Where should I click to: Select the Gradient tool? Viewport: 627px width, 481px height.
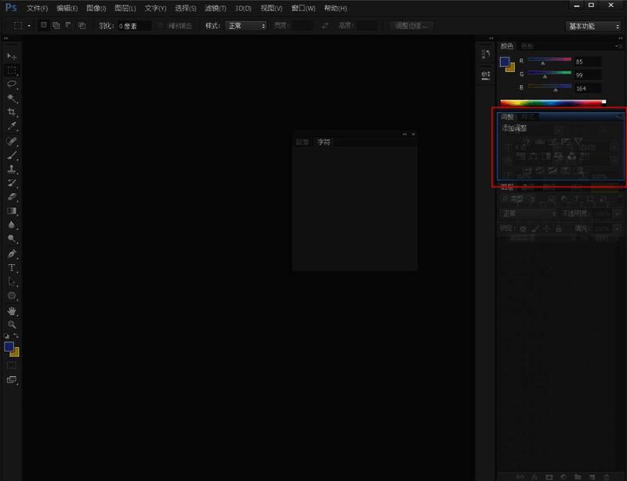(12, 212)
